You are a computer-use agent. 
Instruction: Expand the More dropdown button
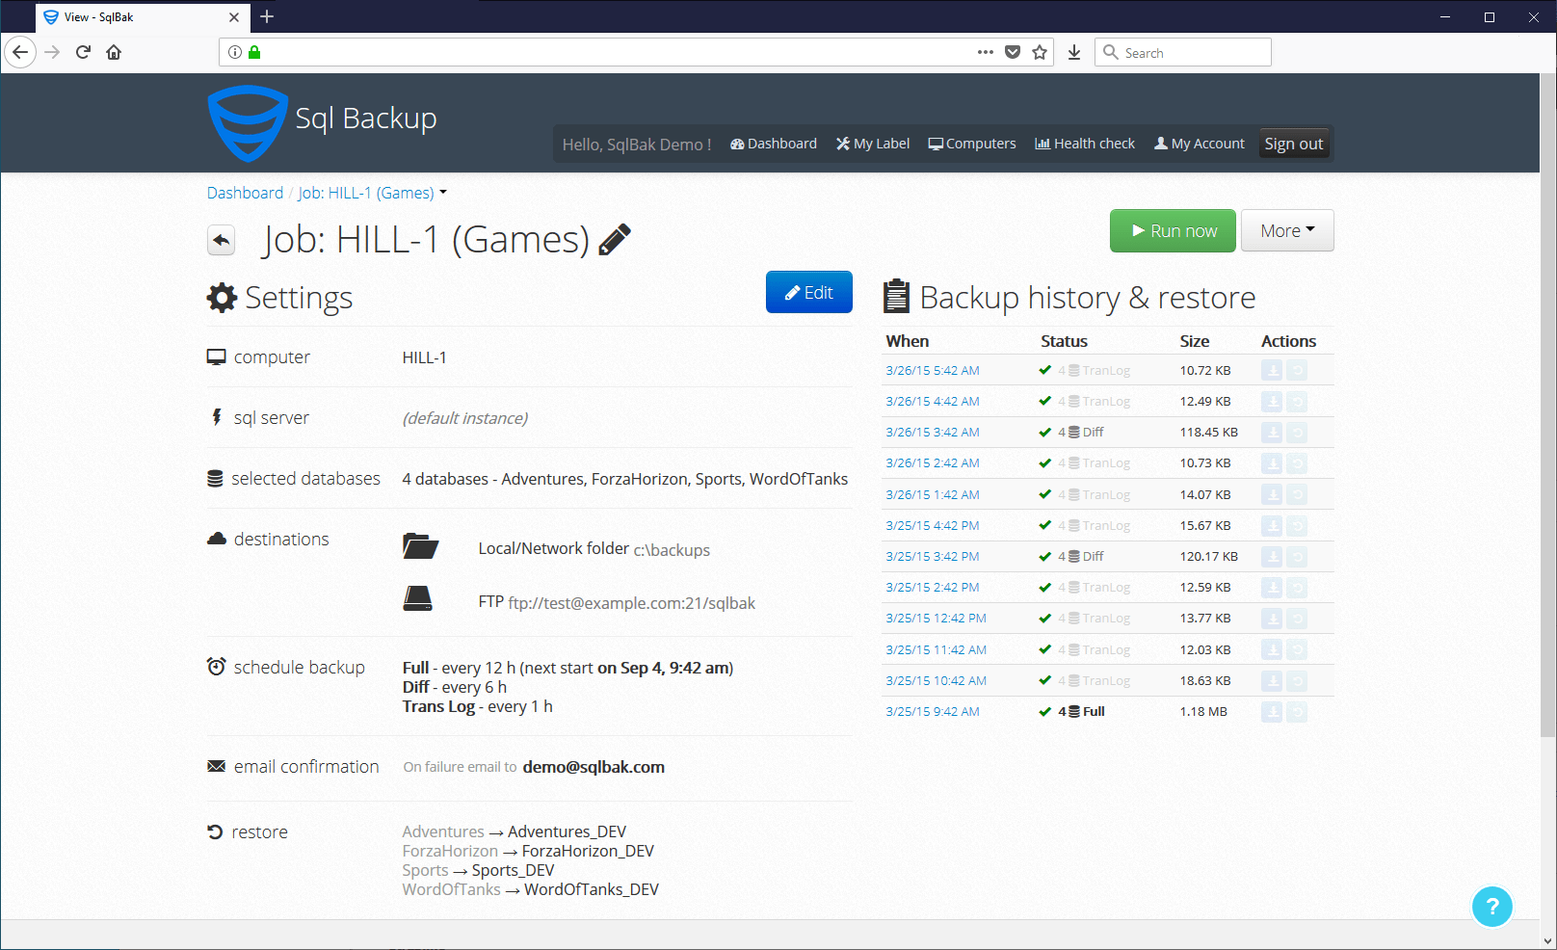[1287, 230]
